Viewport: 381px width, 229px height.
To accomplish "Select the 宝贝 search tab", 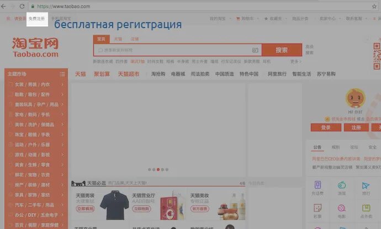I will tap(102, 39).
